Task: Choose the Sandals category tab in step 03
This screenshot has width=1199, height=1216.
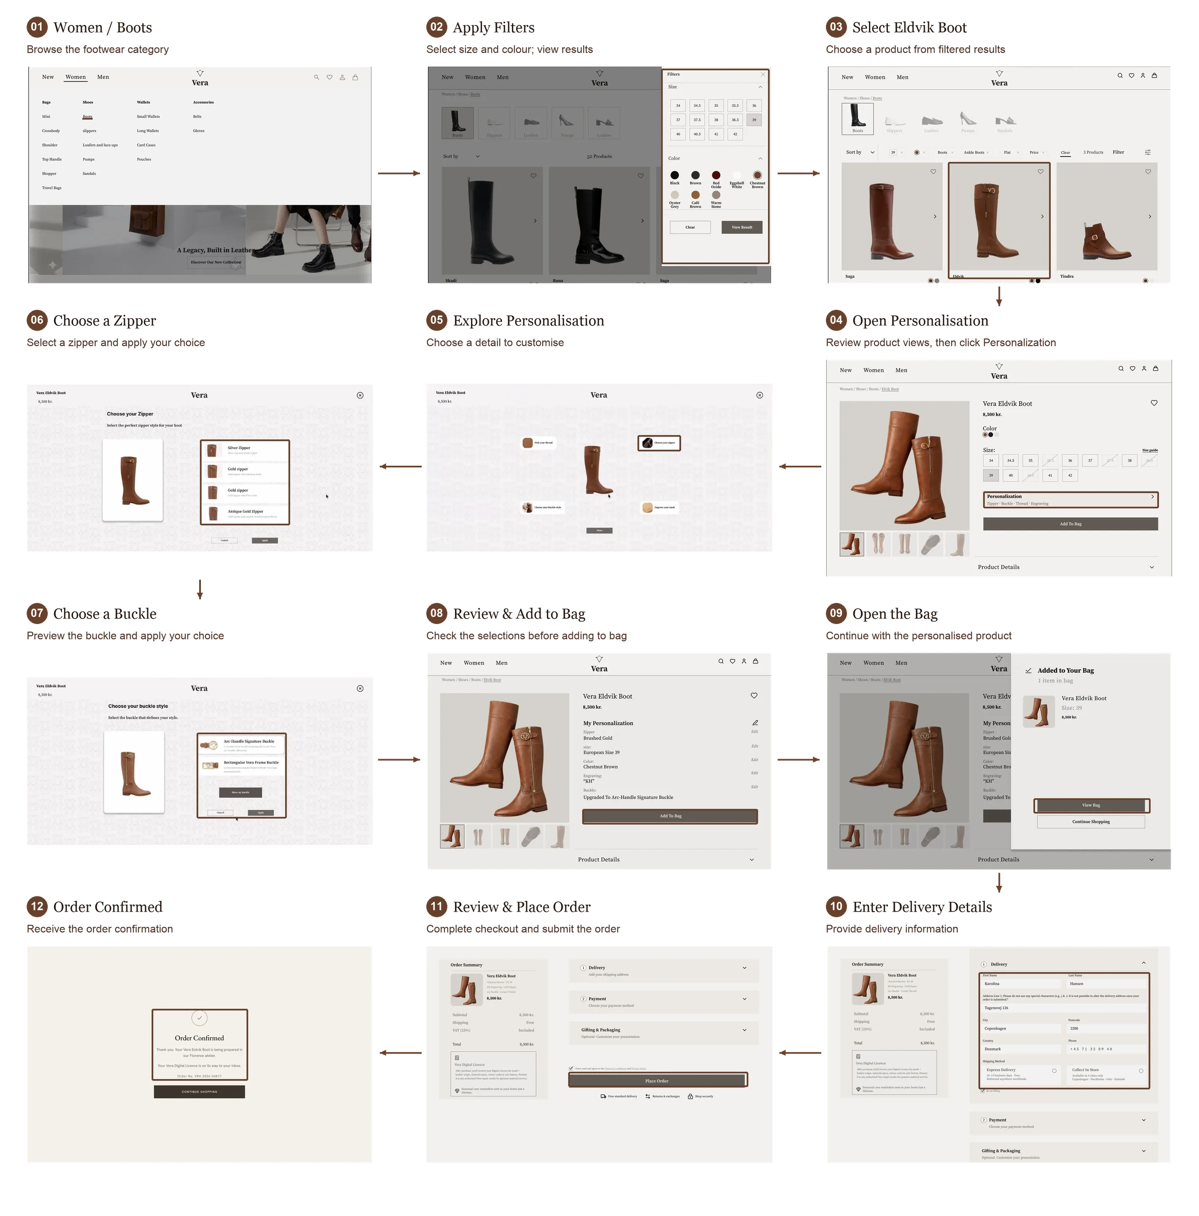Action: click(x=1004, y=122)
